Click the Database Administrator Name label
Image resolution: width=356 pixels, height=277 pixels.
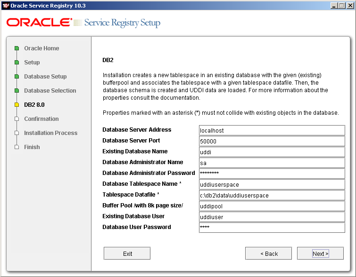pyautogui.click(x=143, y=162)
